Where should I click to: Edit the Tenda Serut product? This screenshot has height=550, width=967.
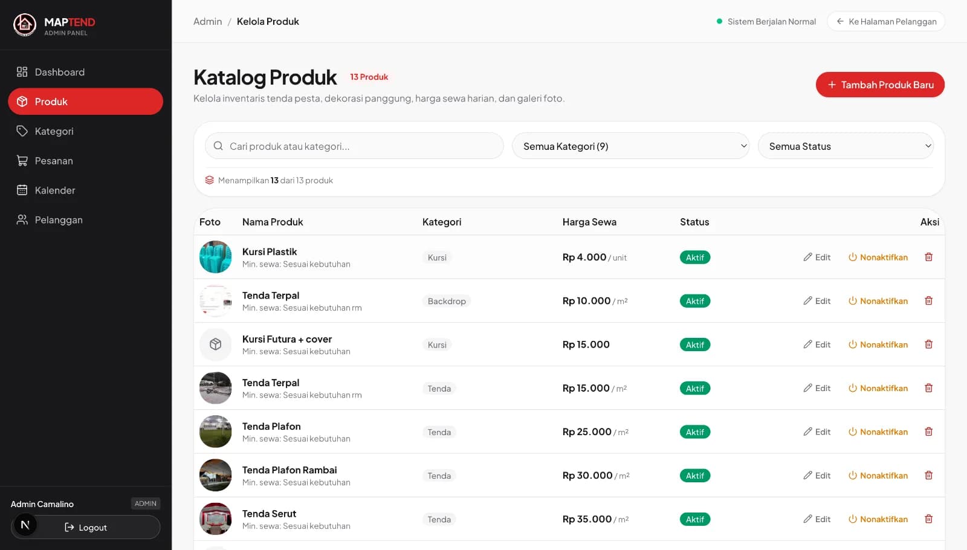pyautogui.click(x=817, y=519)
